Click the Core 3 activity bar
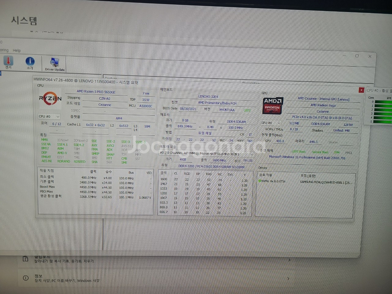392x294 pixels. point(383,114)
